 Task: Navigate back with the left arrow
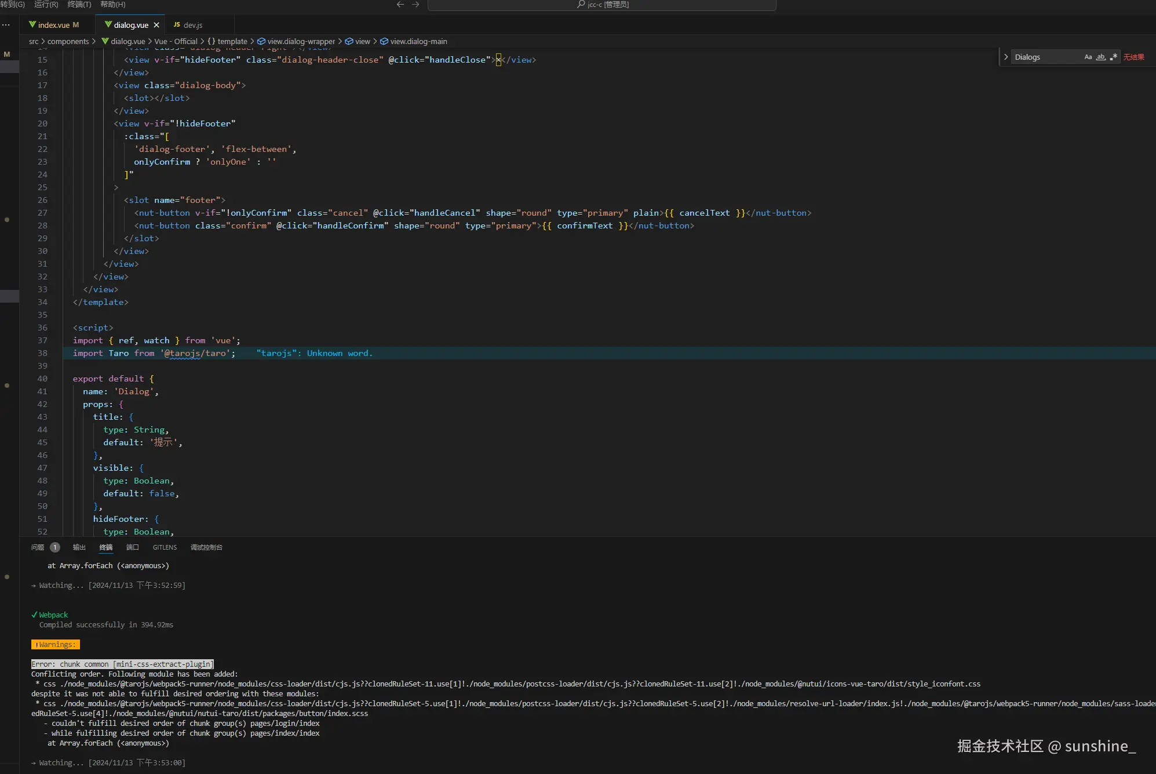pyautogui.click(x=400, y=5)
